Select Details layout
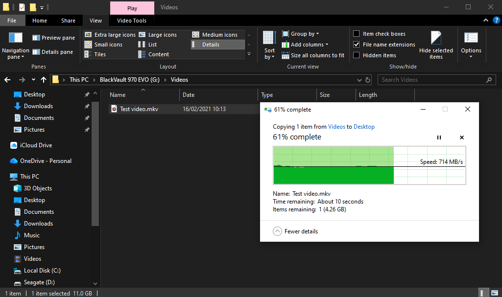The image size is (502, 297). pos(218,45)
